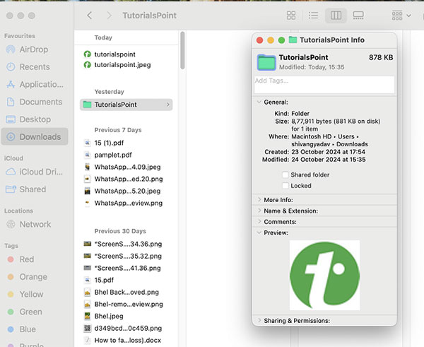The width and height of the screenshot is (424, 347).
Task: Click the Finder back arrow
Action: [x=89, y=15]
